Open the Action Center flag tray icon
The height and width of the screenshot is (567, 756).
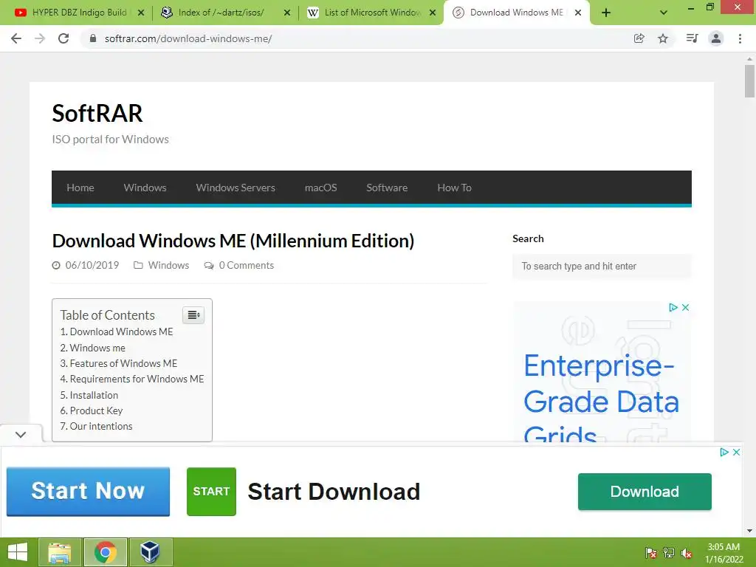pyautogui.click(x=651, y=553)
